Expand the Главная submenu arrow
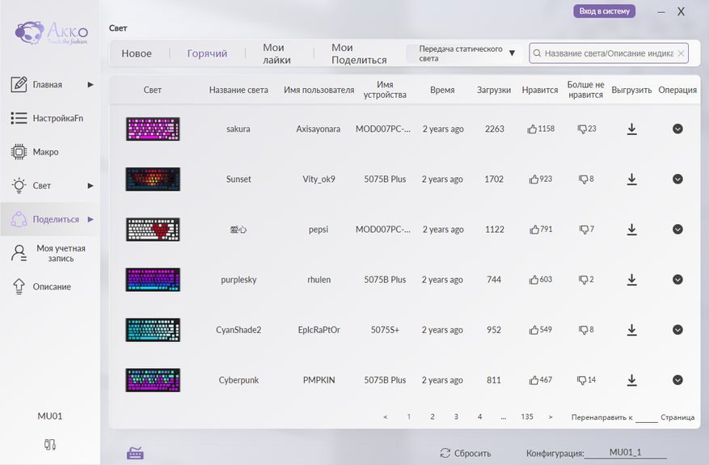 (x=91, y=85)
